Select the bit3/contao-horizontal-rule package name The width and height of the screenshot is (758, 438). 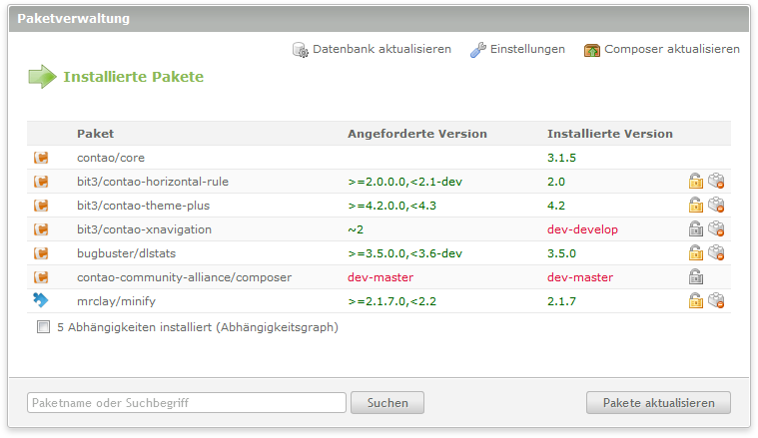click(x=153, y=182)
